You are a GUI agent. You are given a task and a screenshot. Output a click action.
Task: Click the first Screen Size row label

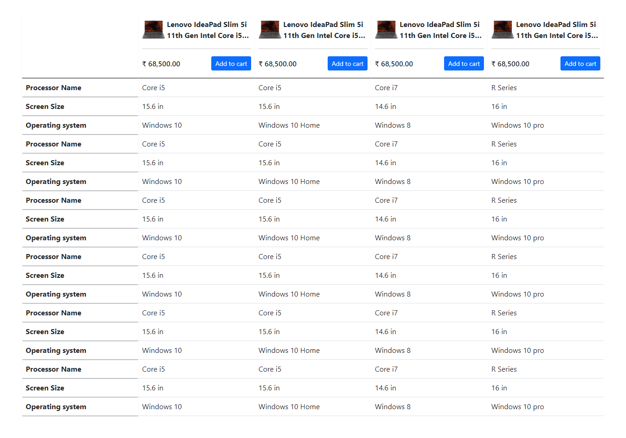pyautogui.click(x=45, y=106)
